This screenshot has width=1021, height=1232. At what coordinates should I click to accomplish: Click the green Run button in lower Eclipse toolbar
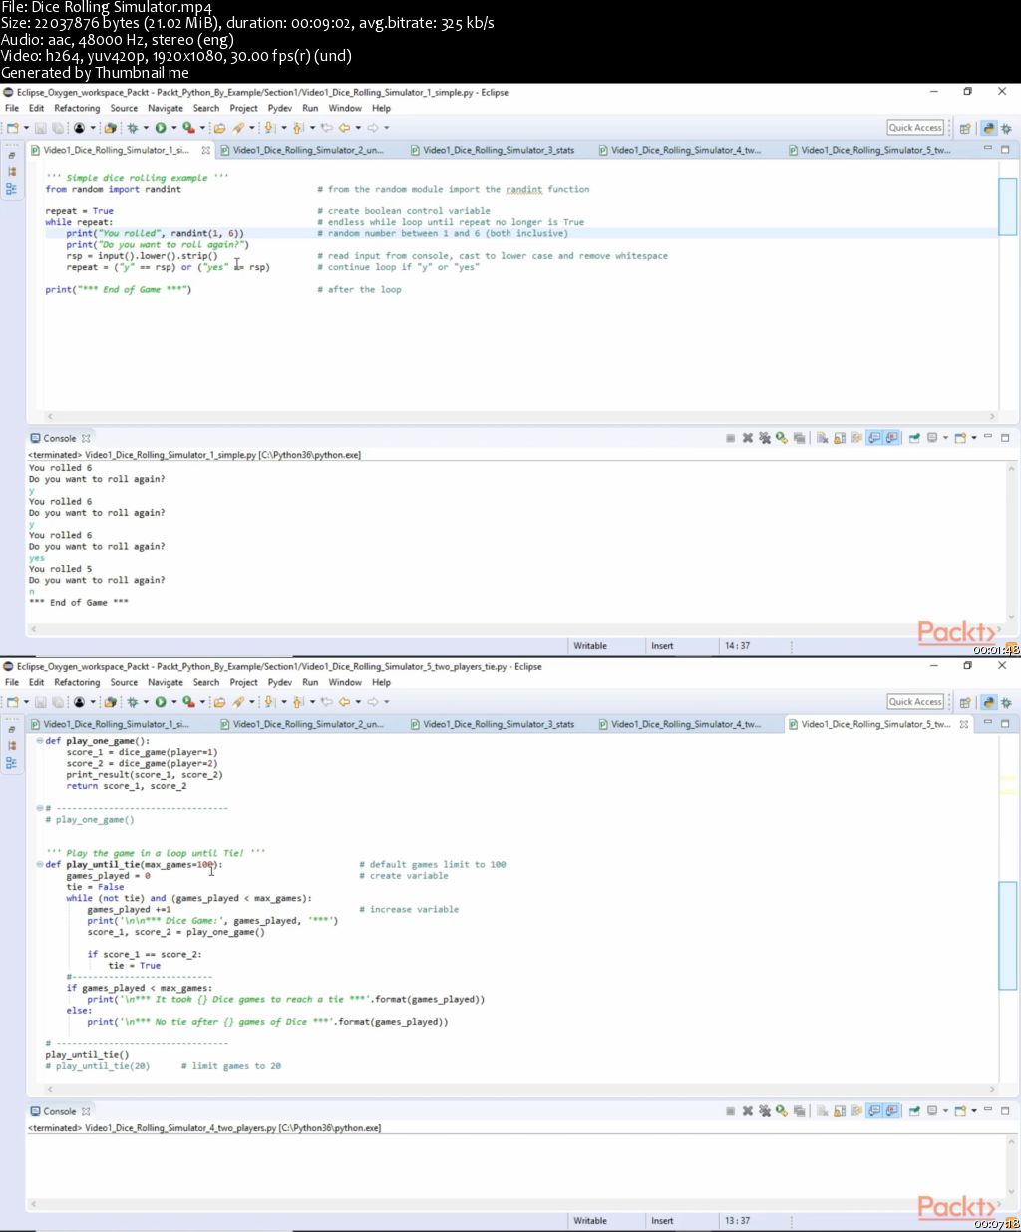pos(160,702)
